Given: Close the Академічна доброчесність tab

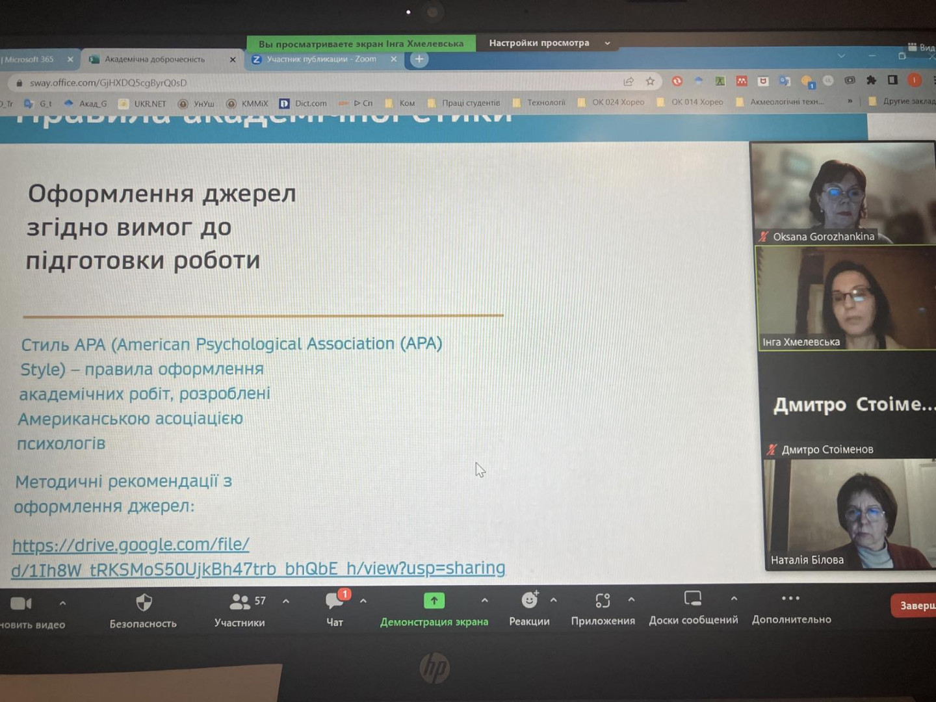Looking at the screenshot, I should (233, 59).
